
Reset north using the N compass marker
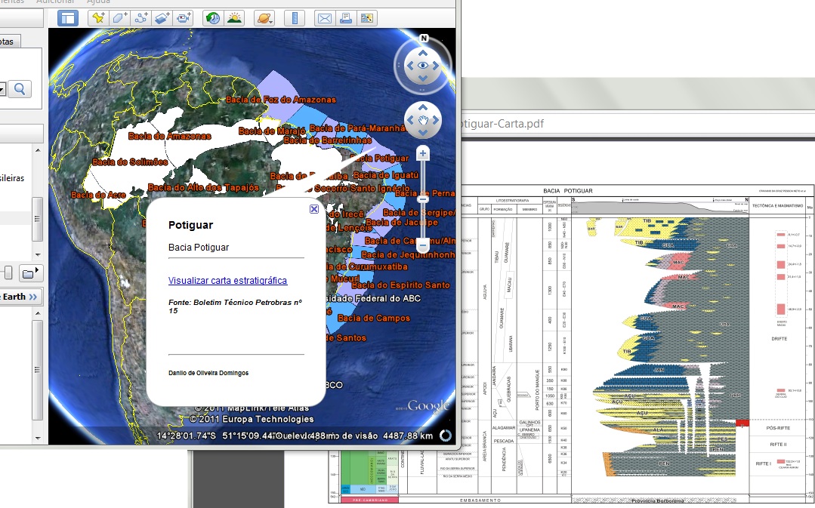[424, 38]
